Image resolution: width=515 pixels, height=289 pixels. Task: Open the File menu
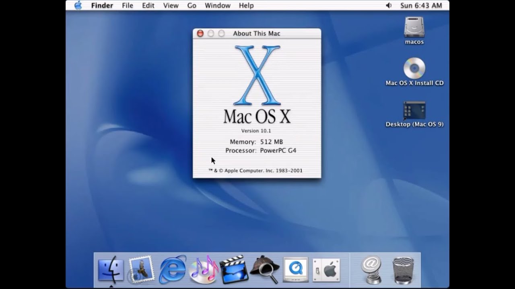(x=128, y=6)
